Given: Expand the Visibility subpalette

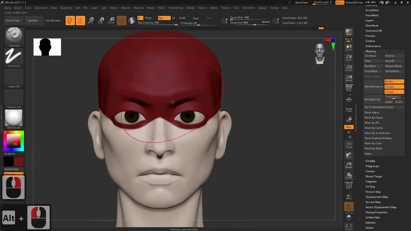Looking at the screenshot, I should pyautogui.click(x=370, y=161).
